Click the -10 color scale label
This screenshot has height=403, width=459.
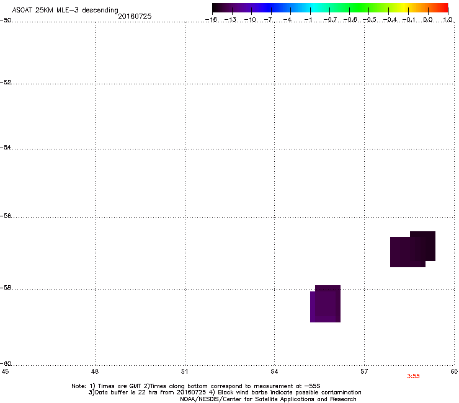pos(250,20)
